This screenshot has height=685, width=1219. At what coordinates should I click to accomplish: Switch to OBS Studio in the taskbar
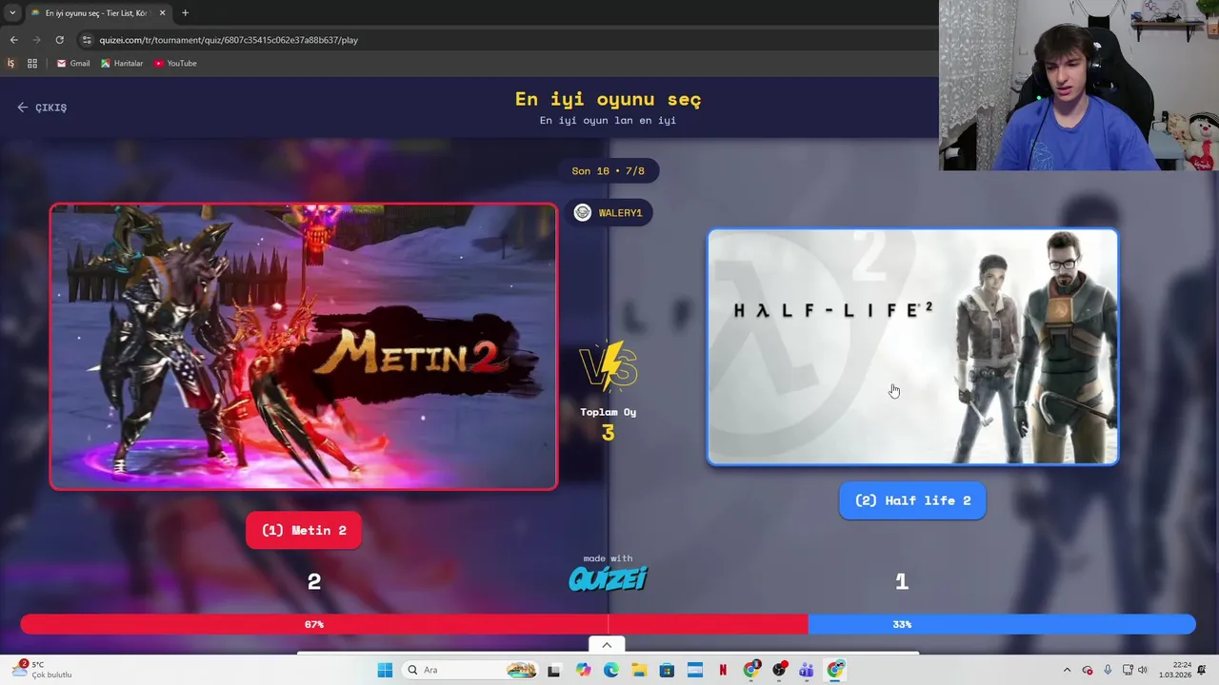779,670
